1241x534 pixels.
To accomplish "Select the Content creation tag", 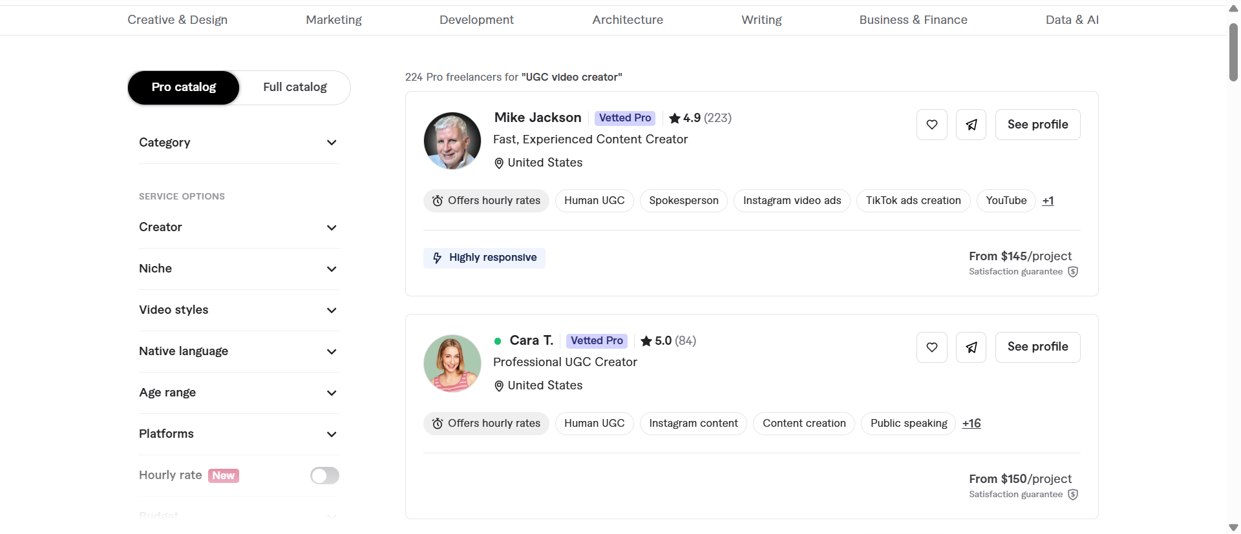I will pyautogui.click(x=804, y=424).
